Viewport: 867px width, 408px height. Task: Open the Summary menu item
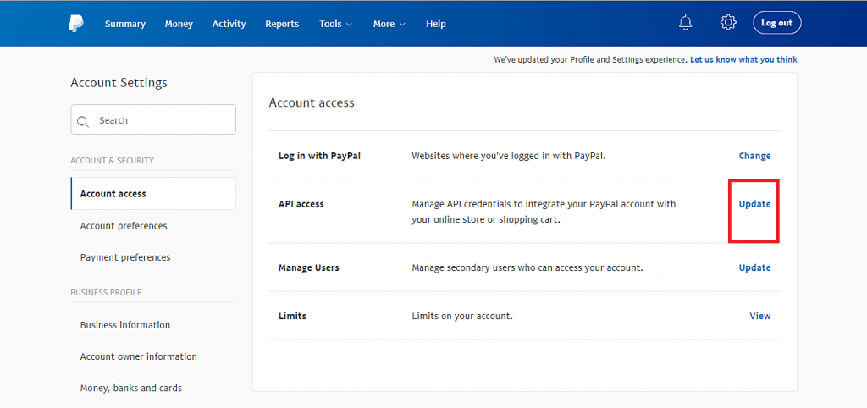pyautogui.click(x=125, y=24)
